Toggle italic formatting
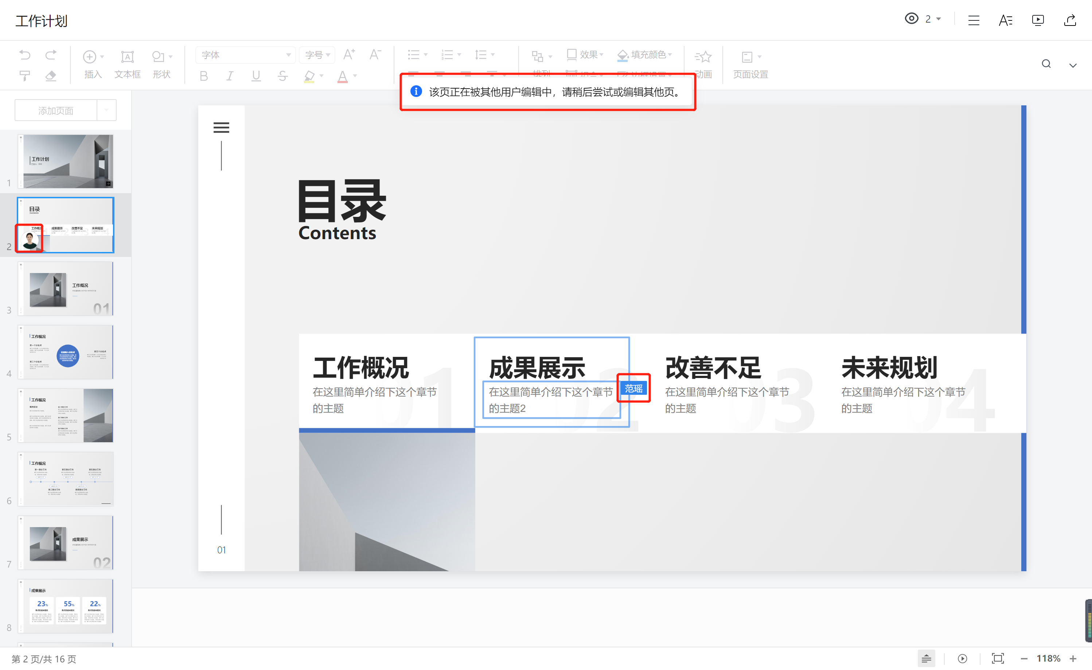This screenshot has height=670, width=1092. tap(230, 76)
